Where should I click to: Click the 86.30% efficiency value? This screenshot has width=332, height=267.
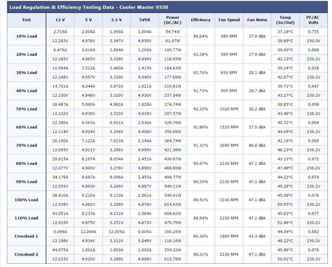(201, 236)
